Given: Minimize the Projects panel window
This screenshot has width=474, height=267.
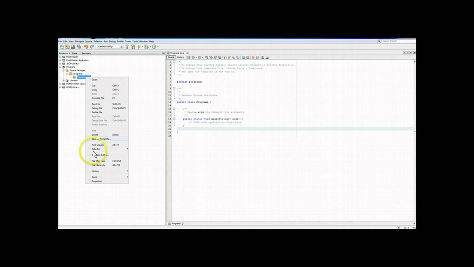Looking at the screenshot, I should pos(163,53).
